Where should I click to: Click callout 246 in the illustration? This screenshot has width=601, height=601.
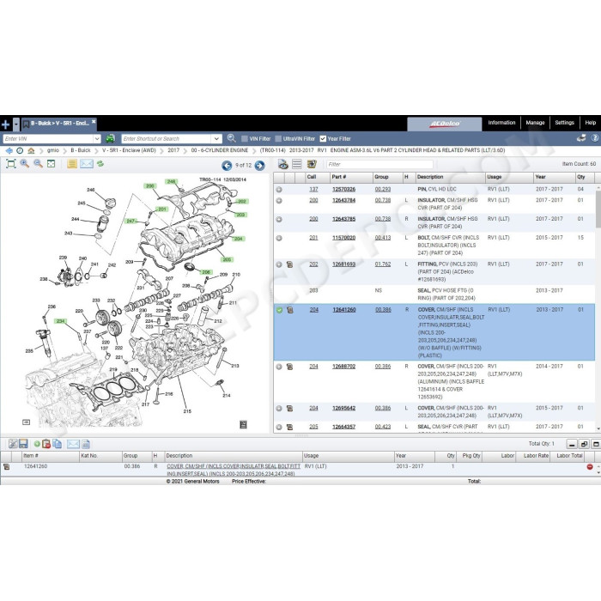coord(91,190)
